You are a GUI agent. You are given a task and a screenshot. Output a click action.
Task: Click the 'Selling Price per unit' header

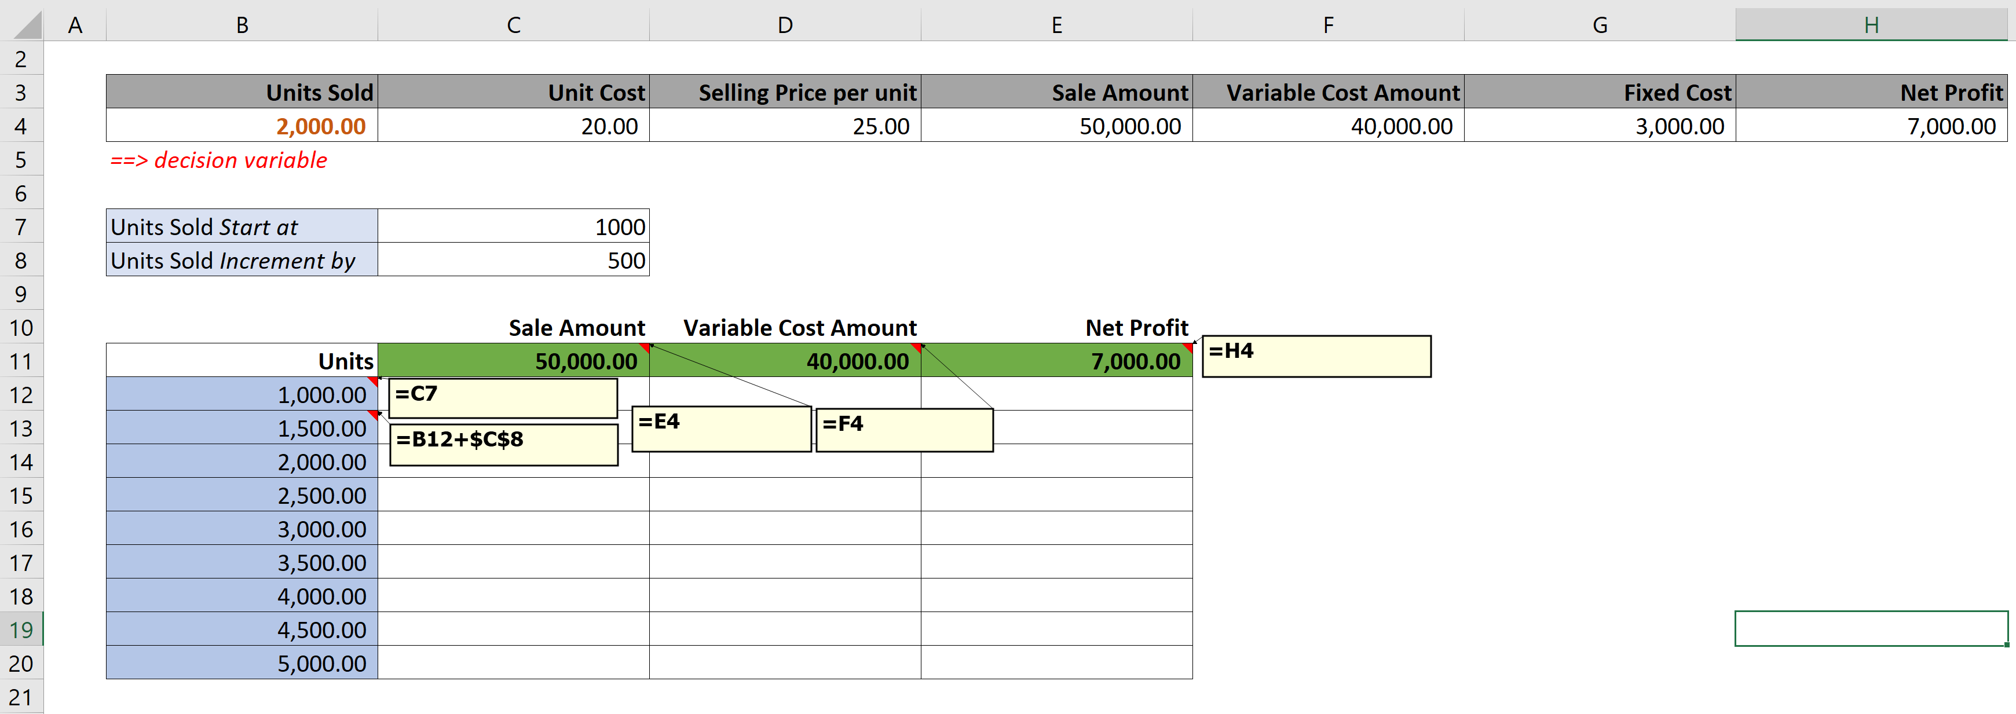pos(785,93)
